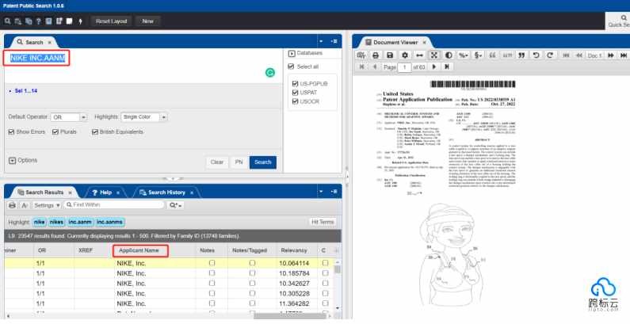Toggle the Plurals checkbox

point(55,132)
